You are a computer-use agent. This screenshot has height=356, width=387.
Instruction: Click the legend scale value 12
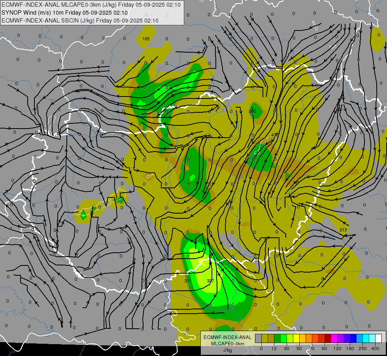click(x=274, y=348)
